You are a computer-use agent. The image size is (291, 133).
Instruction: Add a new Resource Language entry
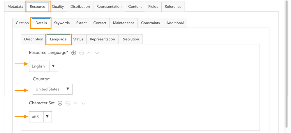74,53
